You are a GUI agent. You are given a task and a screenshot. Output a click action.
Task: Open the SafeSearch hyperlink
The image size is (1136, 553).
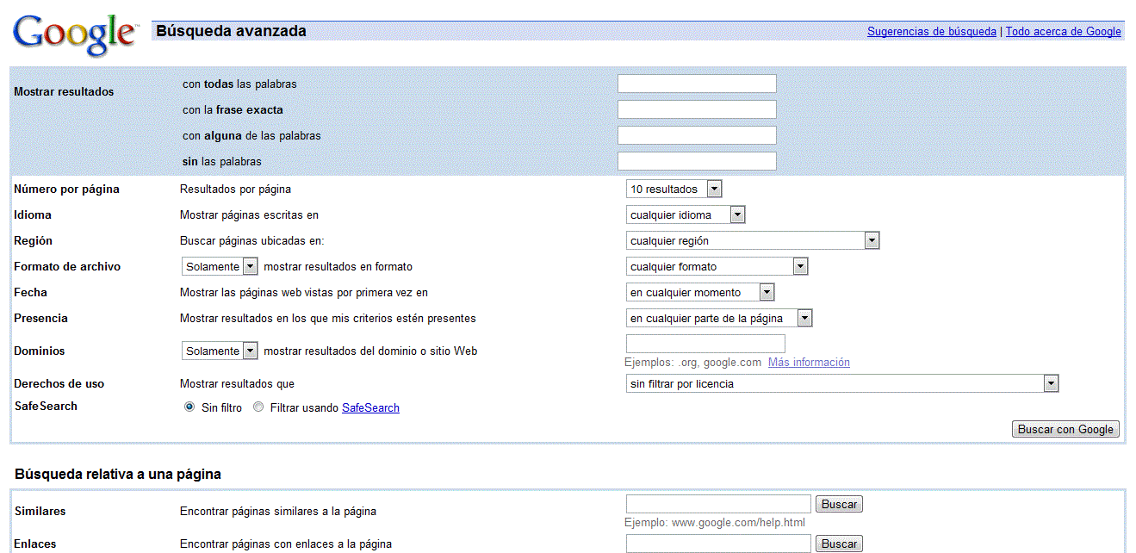(370, 408)
